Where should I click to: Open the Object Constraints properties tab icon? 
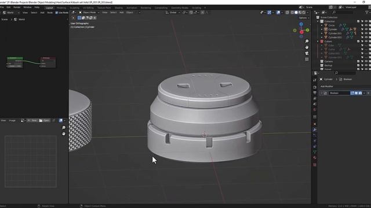point(315,147)
